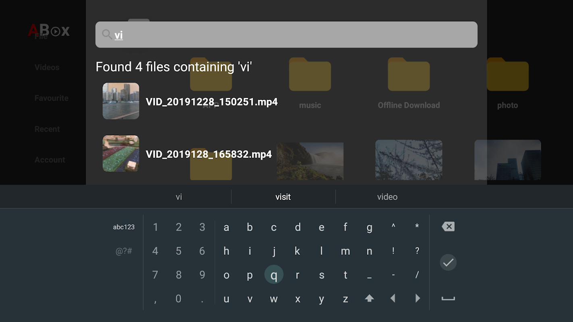Tap the backspace delete key
Viewport: 573px width, 322px height.
click(x=448, y=227)
